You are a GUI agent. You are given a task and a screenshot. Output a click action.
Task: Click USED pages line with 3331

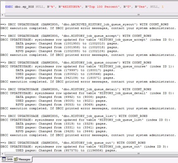[61, 127]
